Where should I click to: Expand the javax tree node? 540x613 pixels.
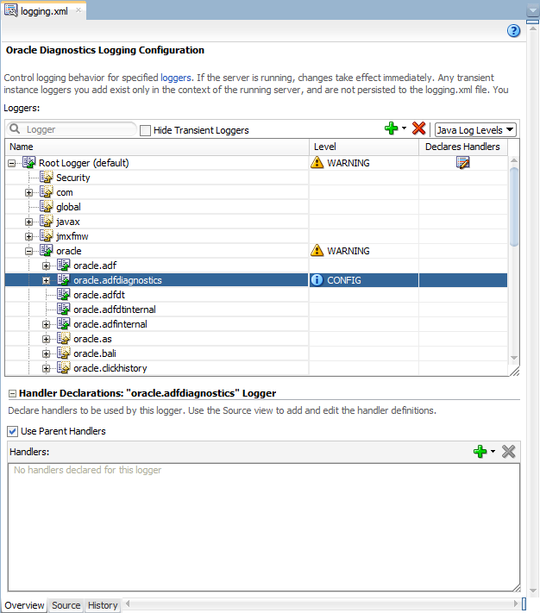click(x=29, y=222)
